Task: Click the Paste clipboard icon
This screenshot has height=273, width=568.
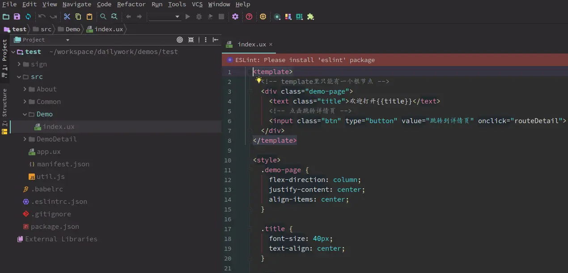Action: pos(89,17)
